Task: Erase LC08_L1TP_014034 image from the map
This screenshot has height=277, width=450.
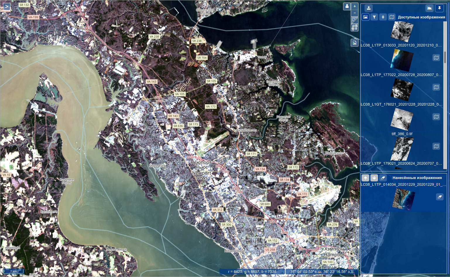Action: coord(439,197)
